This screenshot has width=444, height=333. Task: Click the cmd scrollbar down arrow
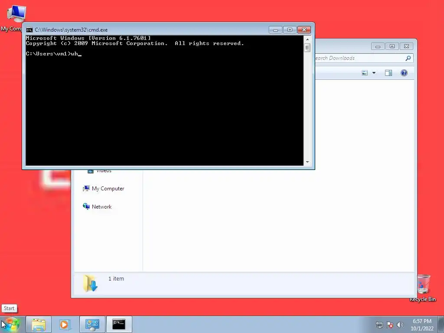click(307, 162)
